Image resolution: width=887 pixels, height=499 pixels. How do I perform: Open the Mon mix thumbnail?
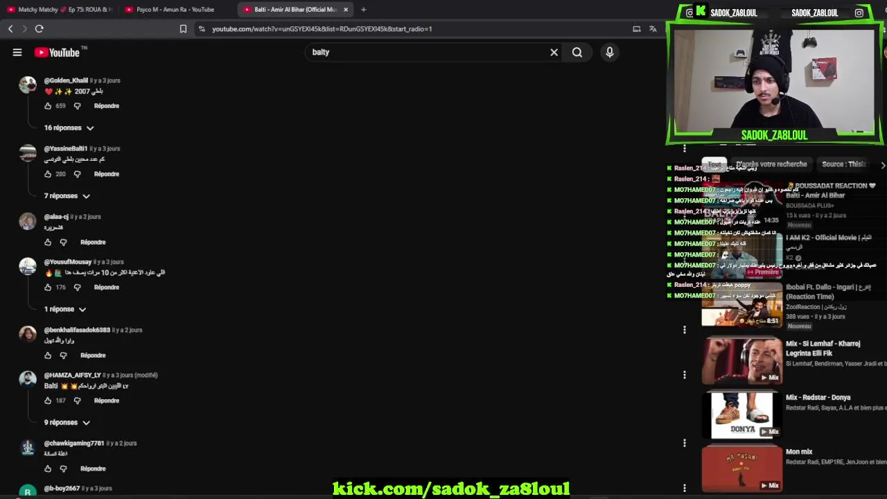741,469
